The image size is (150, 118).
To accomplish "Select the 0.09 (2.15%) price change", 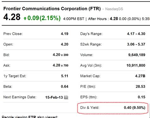I will click(x=44, y=18).
